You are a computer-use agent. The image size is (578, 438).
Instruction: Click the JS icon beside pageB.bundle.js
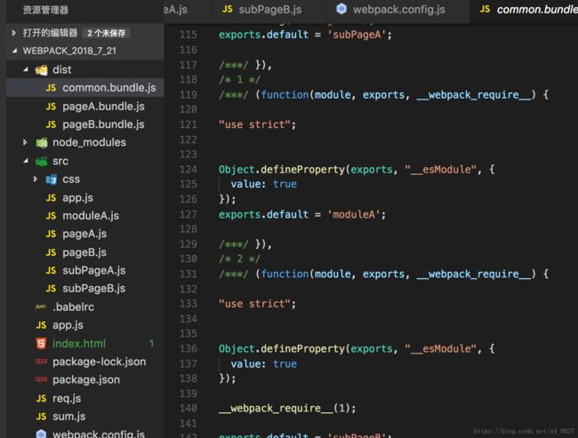[x=51, y=124]
